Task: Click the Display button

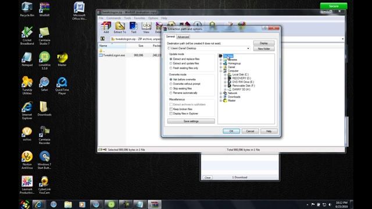Action: pyautogui.click(x=264, y=43)
